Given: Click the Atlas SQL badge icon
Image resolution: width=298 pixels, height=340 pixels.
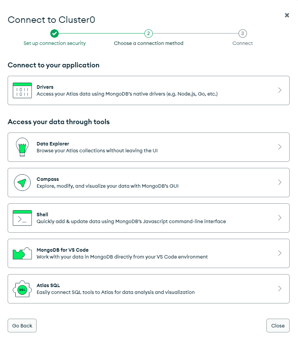Looking at the screenshot, I should [22, 289].
